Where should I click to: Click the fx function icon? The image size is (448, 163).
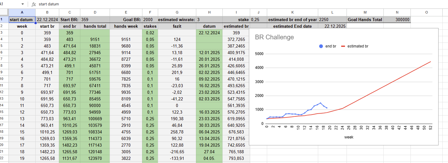[x=34, y=4]
